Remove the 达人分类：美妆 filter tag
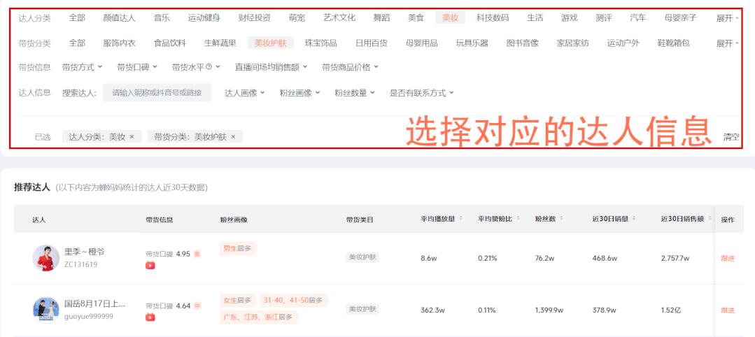The width and height of the screenshot is (755, 337). 132,137
